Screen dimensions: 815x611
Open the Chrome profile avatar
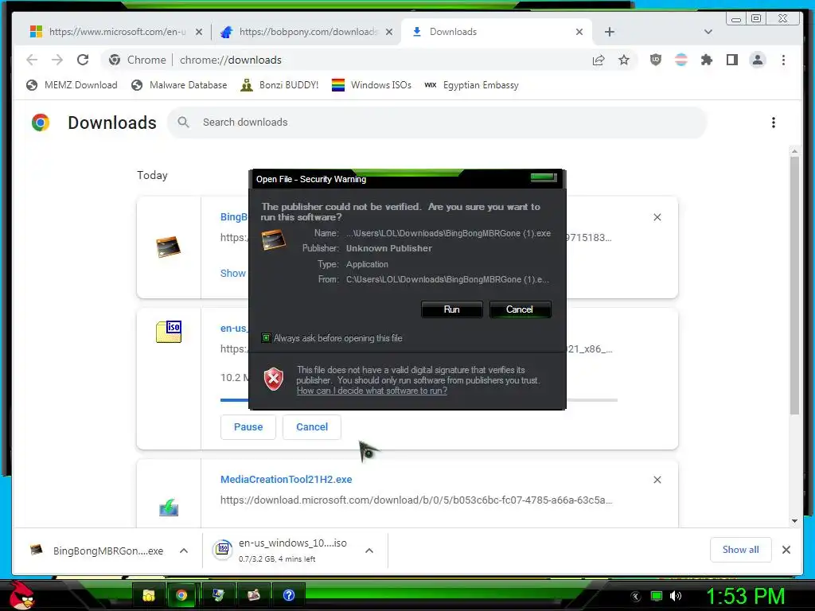point(758,60)
